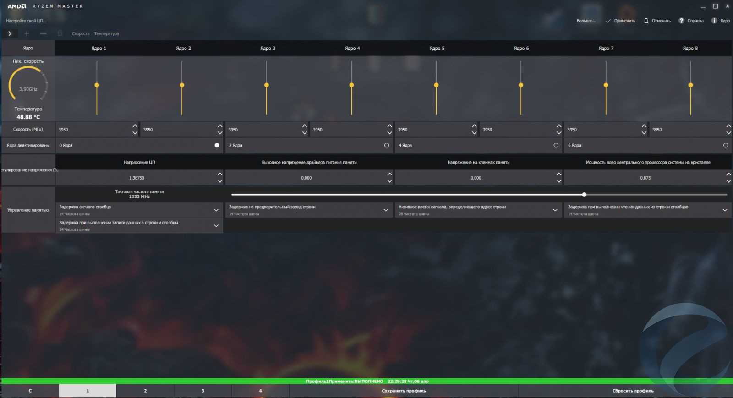Expand the panel with right chevron arrow

click(x=10, y=33)
